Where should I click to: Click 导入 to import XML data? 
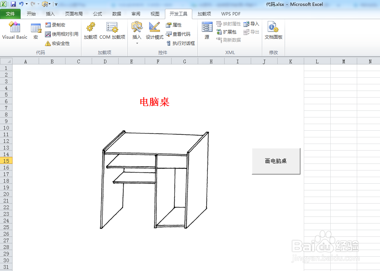point(253,23)
